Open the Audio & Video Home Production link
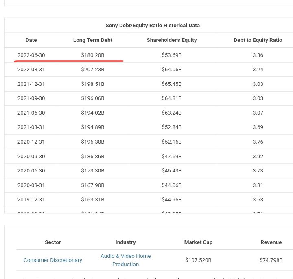 (126, 260)
